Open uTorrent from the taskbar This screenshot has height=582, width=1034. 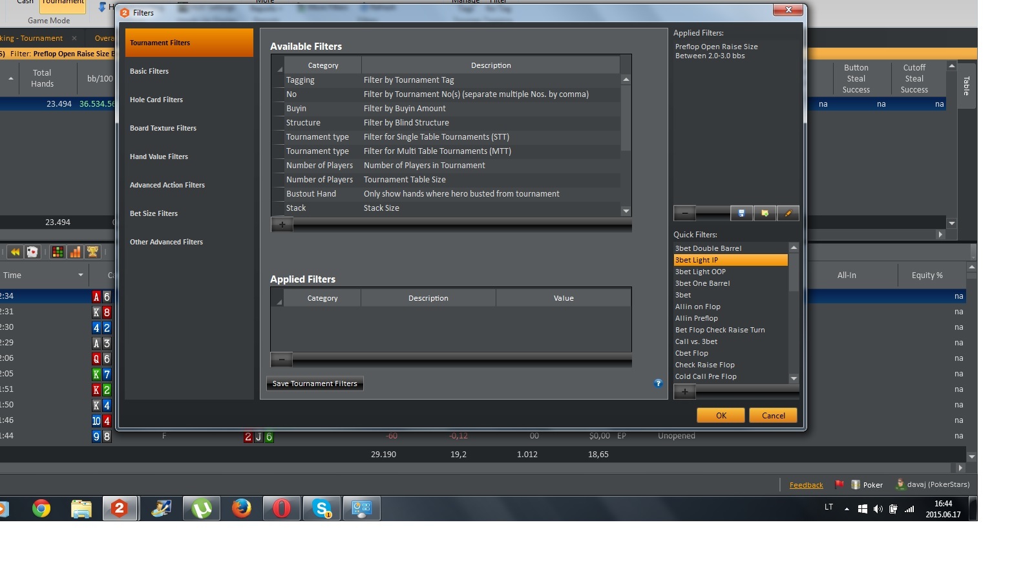tap(202, 509)
